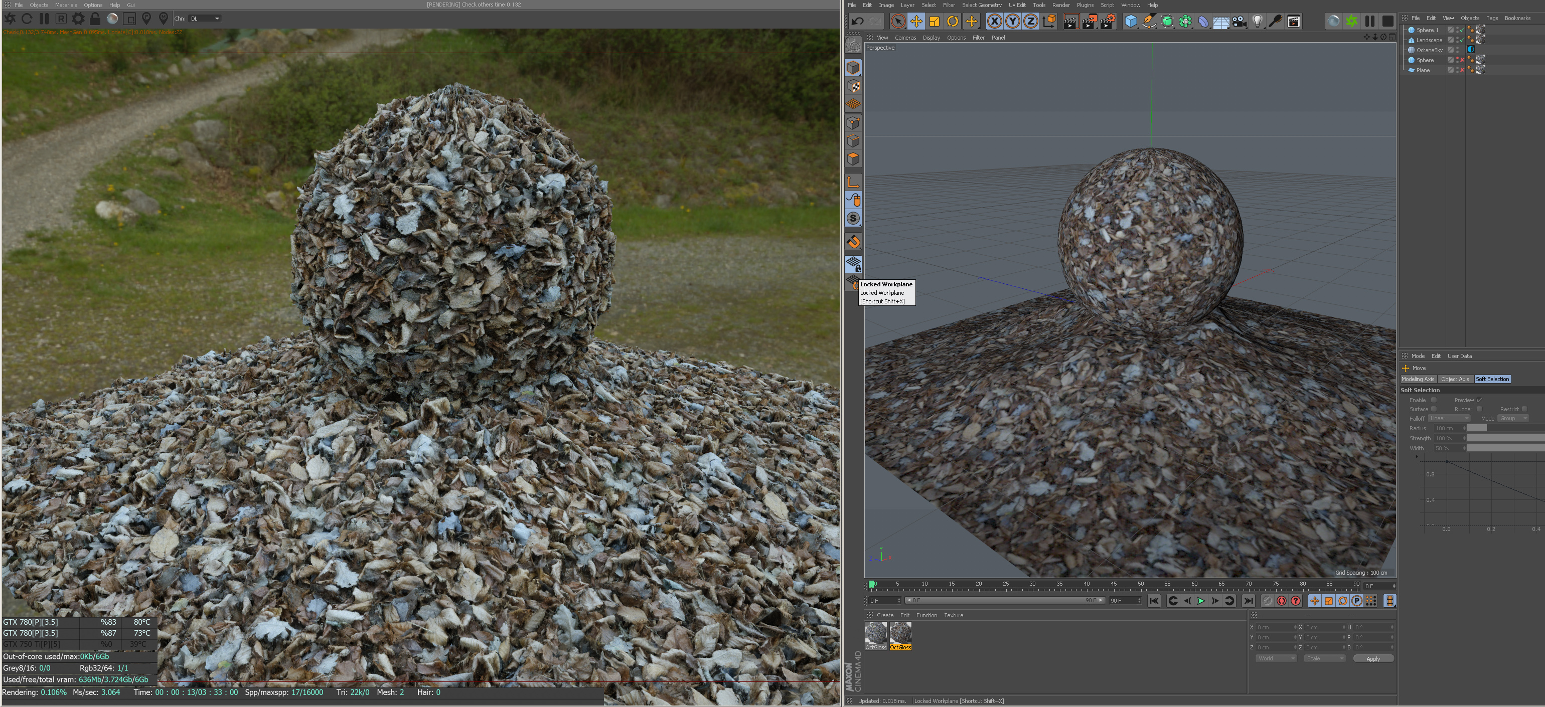Click the Locked Workplane icon
Image resolution: width=1545 pixels, height=707 pixels.
click(853, 263)
